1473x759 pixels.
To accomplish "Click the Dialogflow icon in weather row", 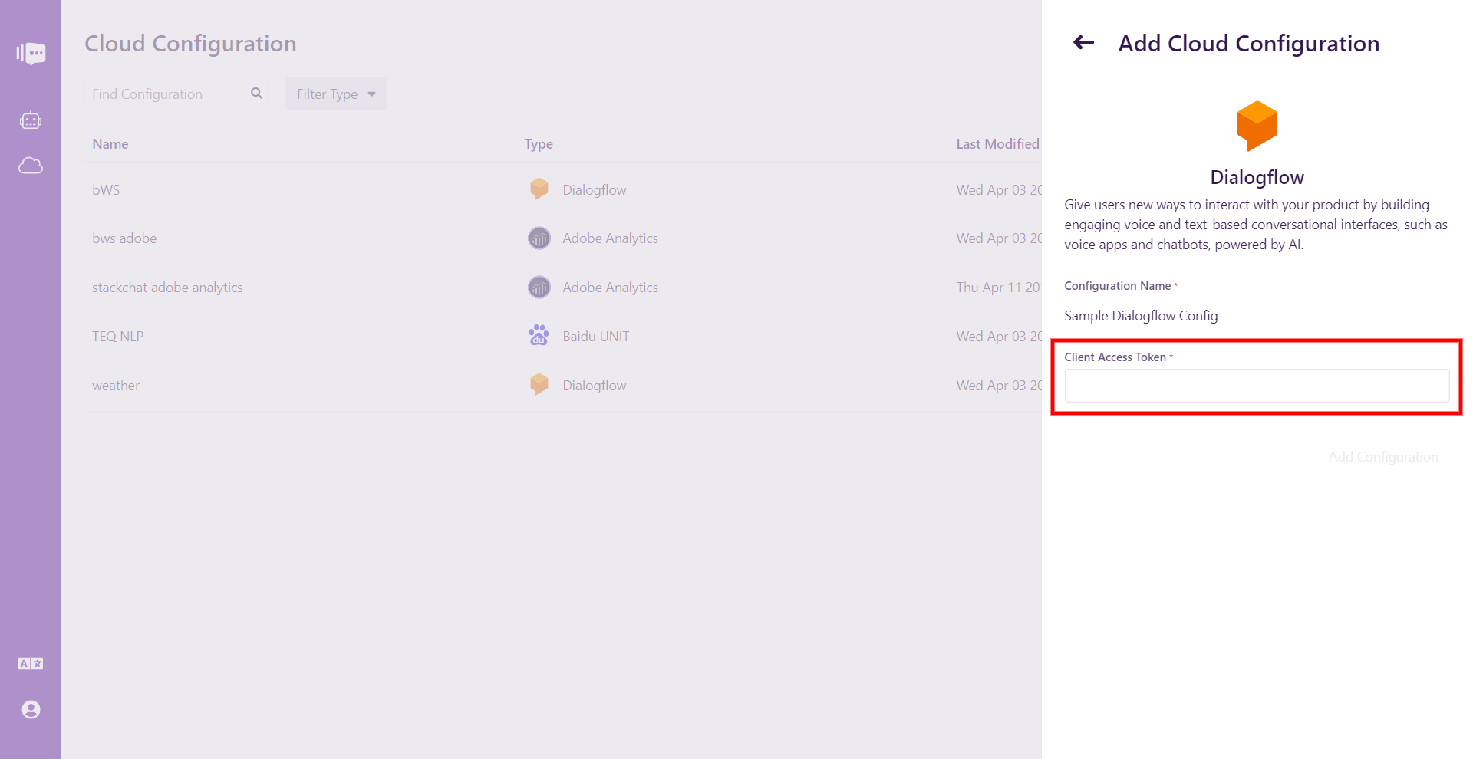I will click(x=539, y=385).
